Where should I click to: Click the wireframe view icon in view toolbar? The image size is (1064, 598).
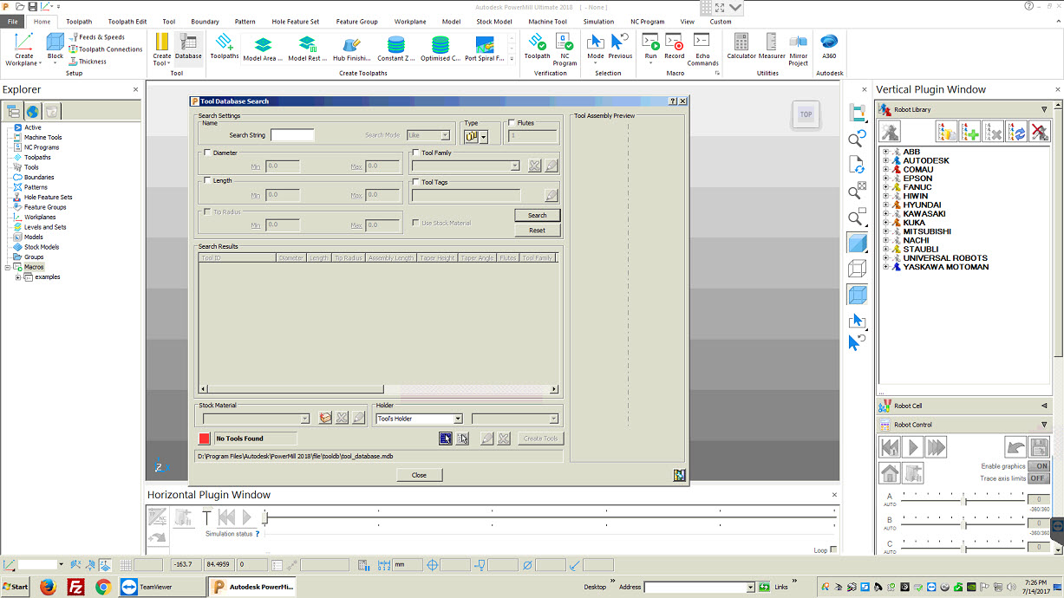857,269
